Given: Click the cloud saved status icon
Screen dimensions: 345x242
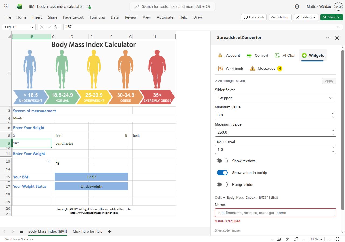Looking at the screenshot, I should click(x=89, y=6).
